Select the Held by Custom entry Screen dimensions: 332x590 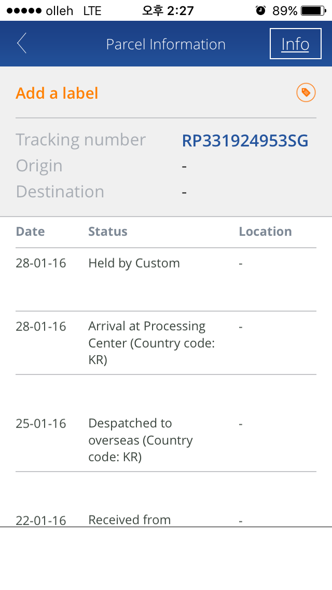click(x=134, y=263)
